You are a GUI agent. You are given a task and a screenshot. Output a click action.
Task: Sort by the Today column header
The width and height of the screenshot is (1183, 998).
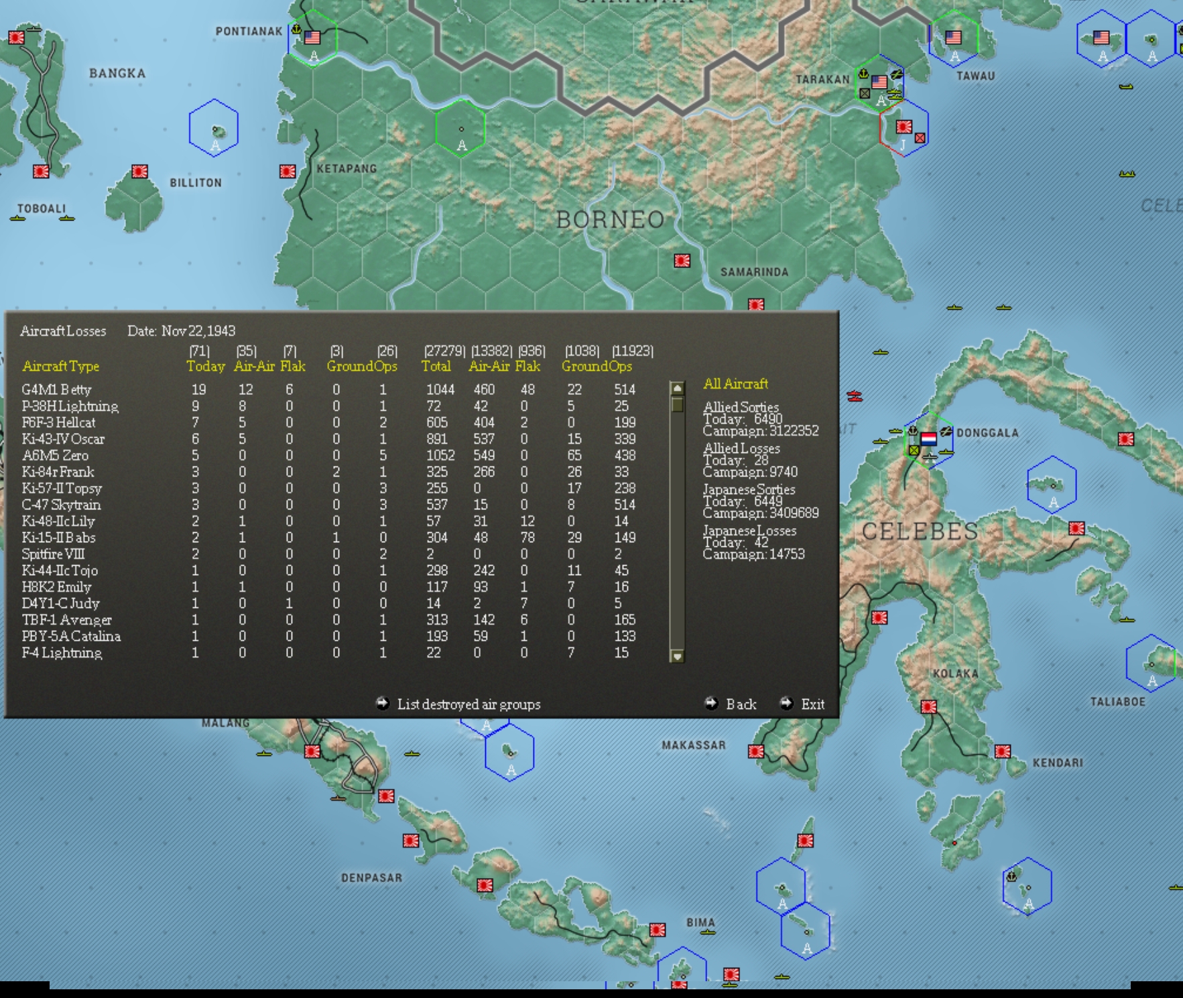(x=206, y=366)
